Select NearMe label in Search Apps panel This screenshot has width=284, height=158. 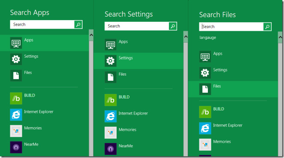pyautogui.click(x=31, y=144)
